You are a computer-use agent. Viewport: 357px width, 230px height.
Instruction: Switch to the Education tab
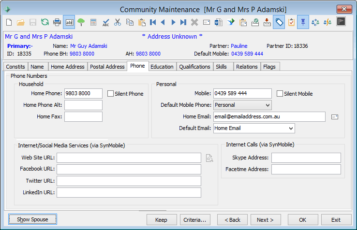click(x=162, y=67)
